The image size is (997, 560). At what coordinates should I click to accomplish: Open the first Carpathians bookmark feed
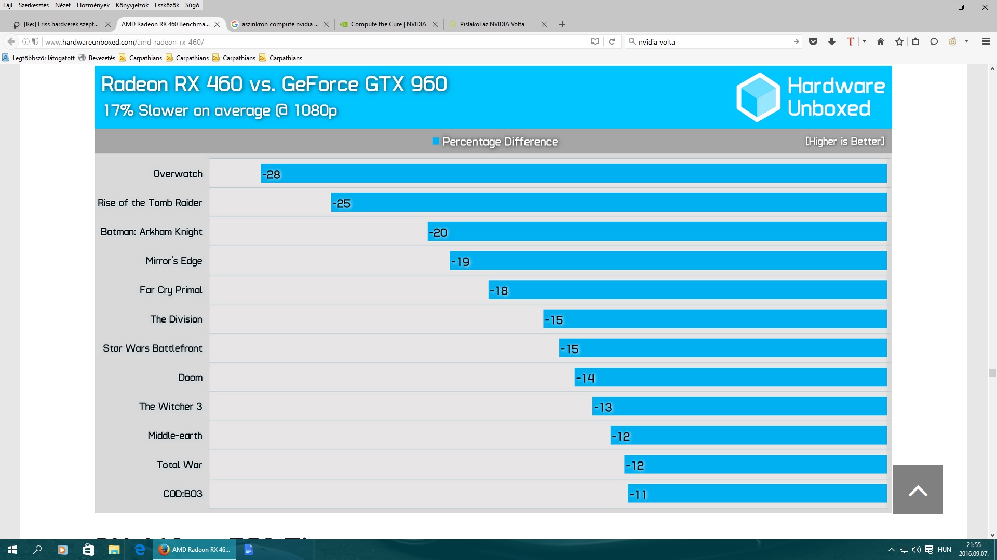coord(141,58)
